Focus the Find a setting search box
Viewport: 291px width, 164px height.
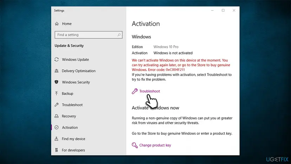point(89,35)
